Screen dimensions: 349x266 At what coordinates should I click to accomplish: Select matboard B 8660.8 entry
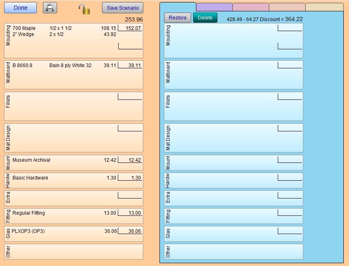tap(23, 65)
